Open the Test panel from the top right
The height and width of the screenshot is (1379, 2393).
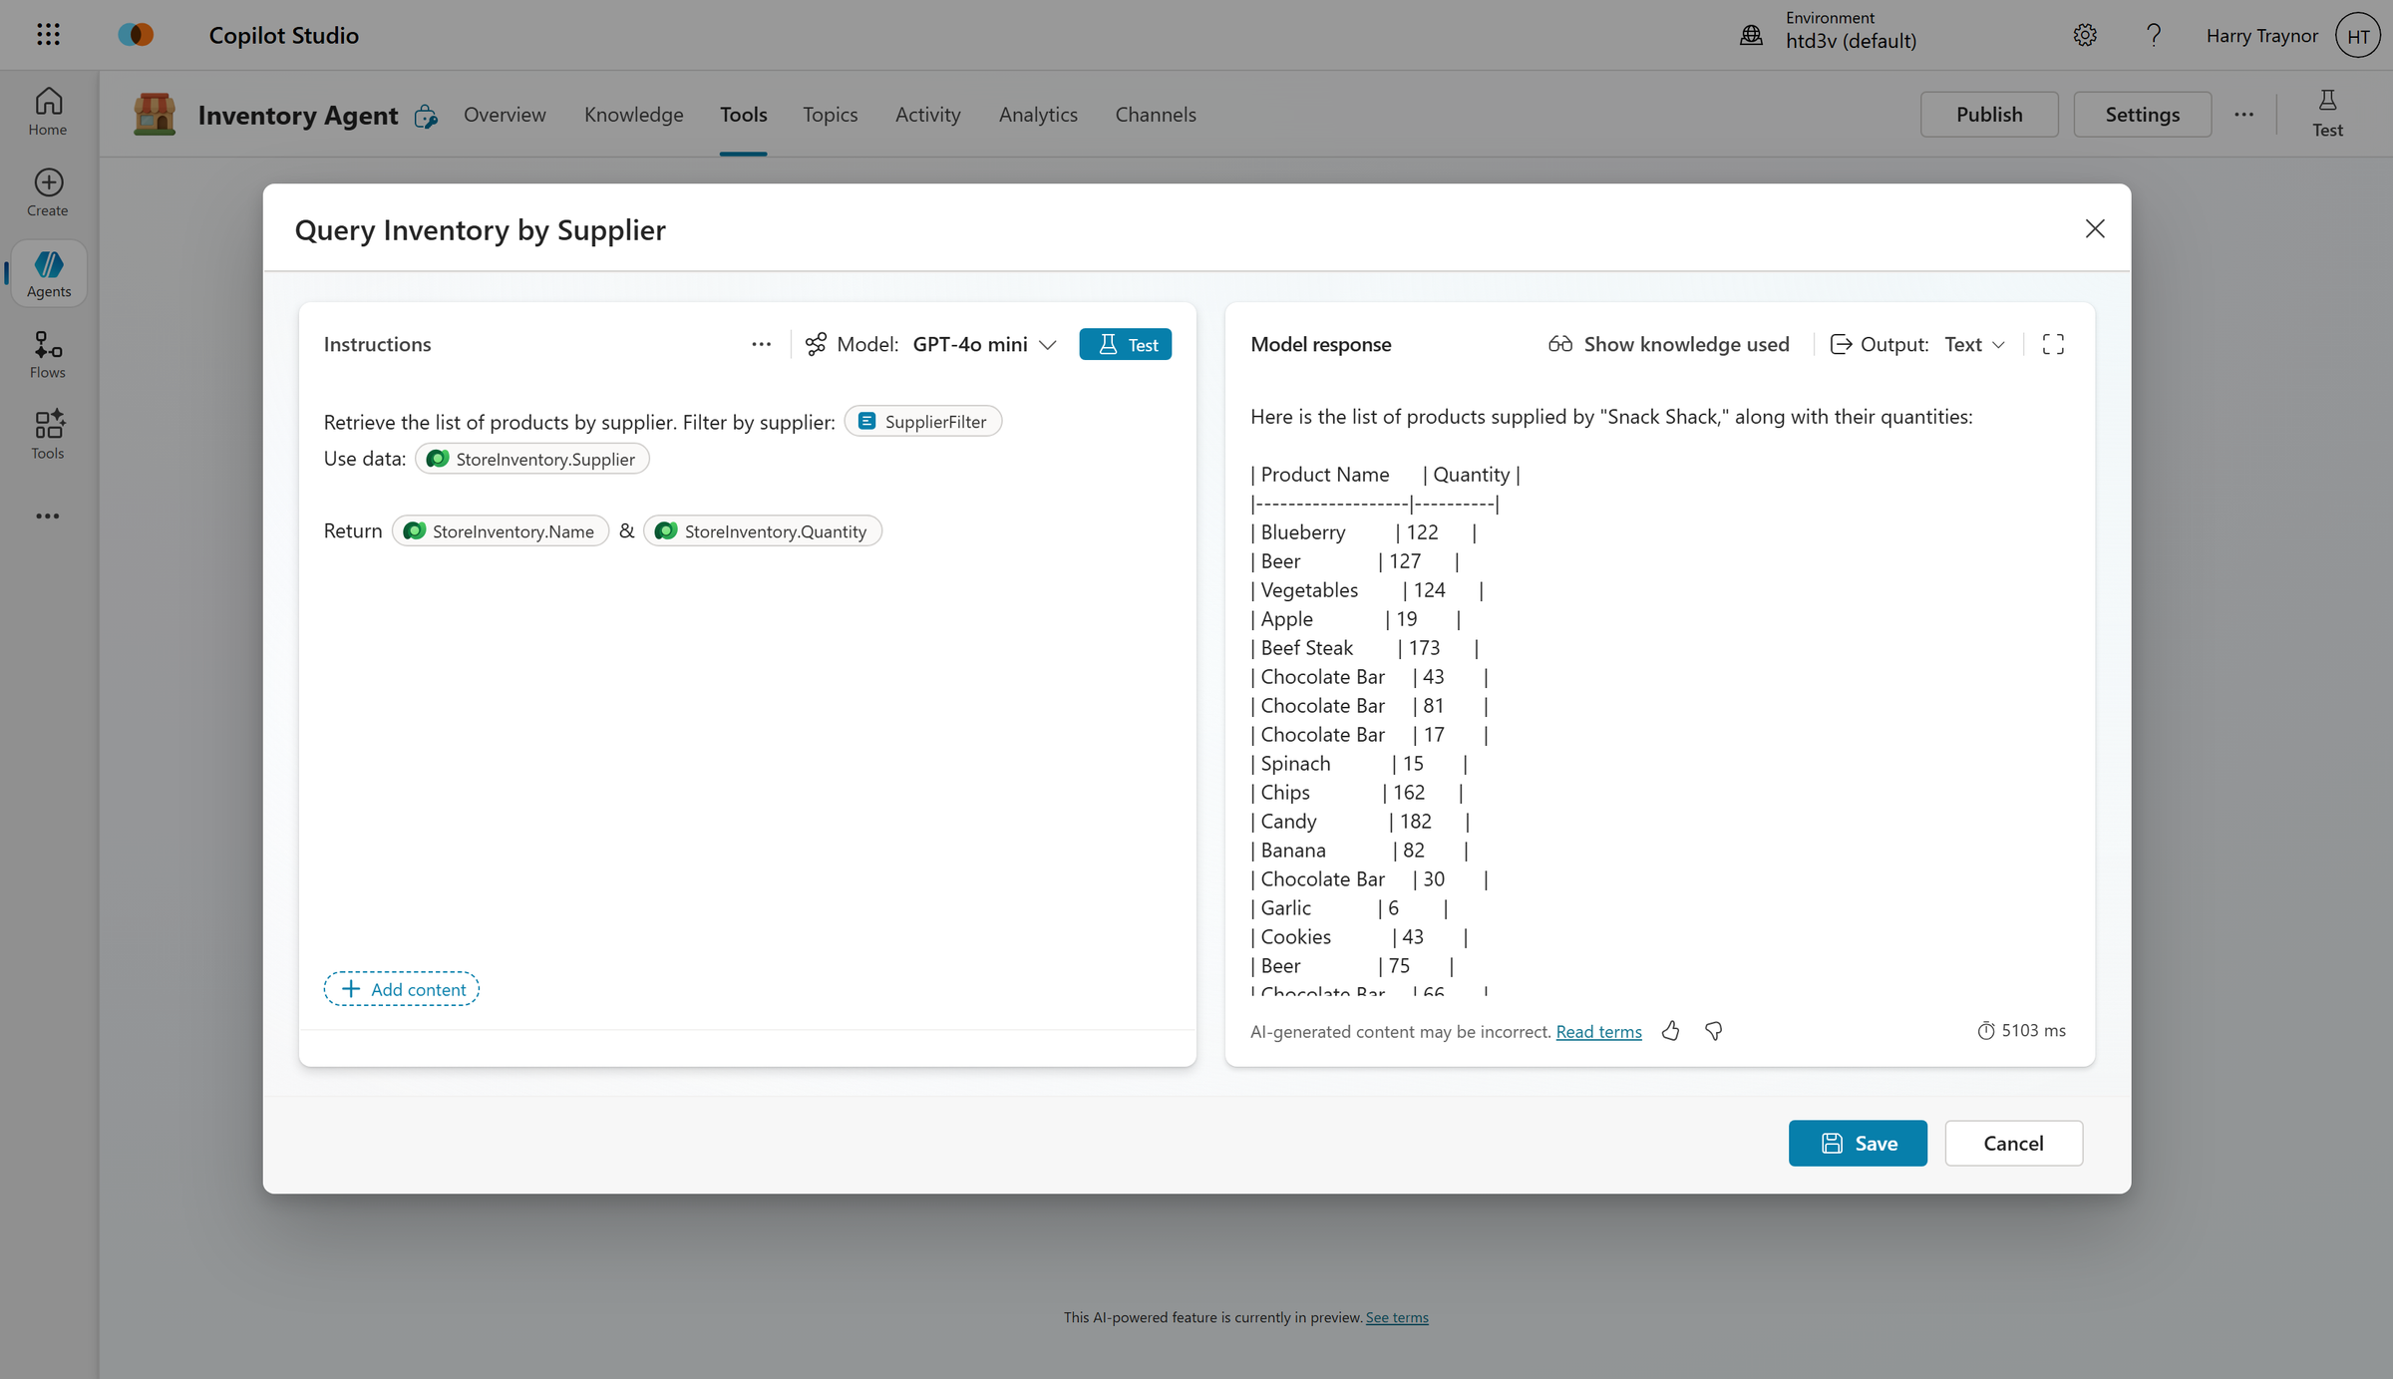pos(2327,112)
